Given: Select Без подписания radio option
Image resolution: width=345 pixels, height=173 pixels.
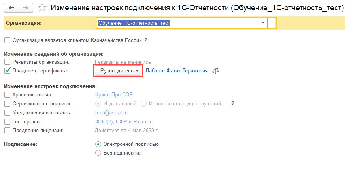Looking at the screenshot, I should (98, 153).
